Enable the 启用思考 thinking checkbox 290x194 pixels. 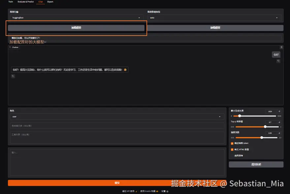pos(232,155)
